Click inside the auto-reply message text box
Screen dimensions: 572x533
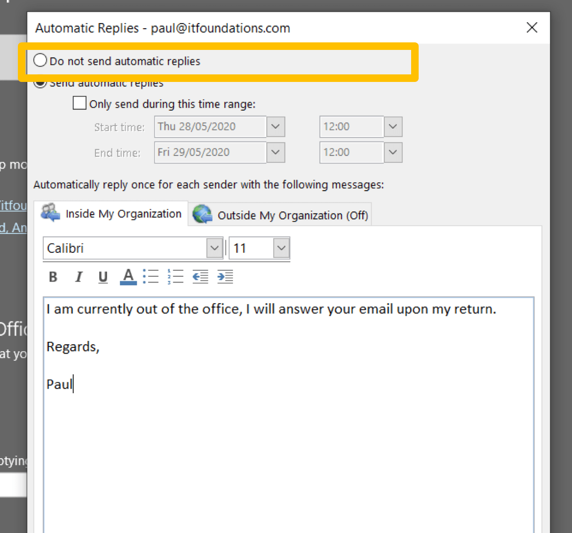point(289,447)
